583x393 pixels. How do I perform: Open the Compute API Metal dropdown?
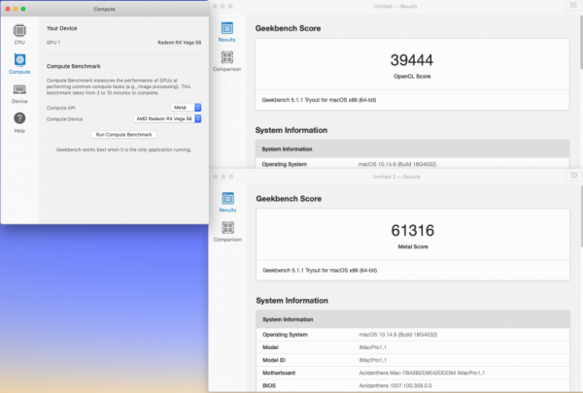point(186,108)
